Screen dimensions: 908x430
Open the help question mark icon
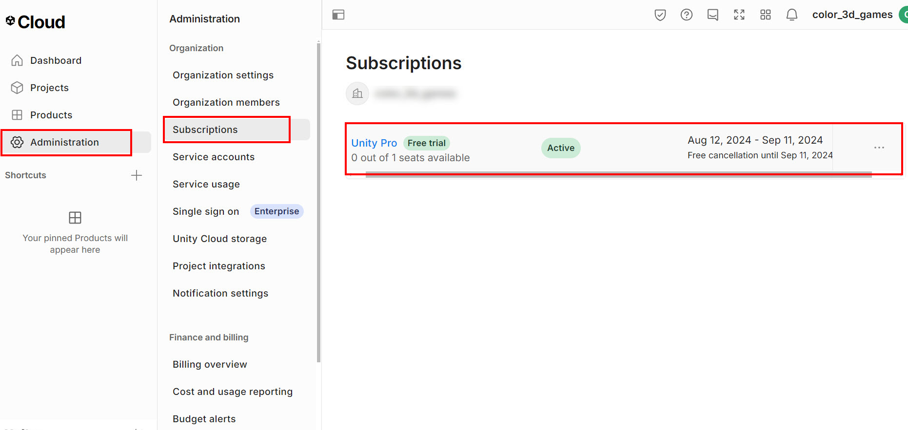tap(687, 15)
